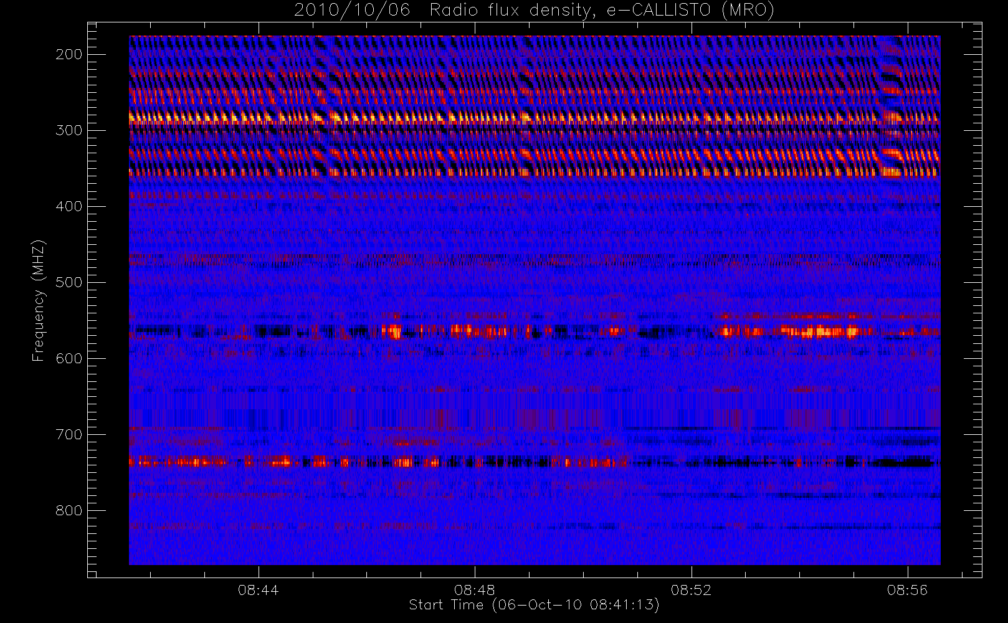Click the "Frequency (MHZ)" axis label
The height and width of the screenshot is (623, 1008).
point(39,300)
